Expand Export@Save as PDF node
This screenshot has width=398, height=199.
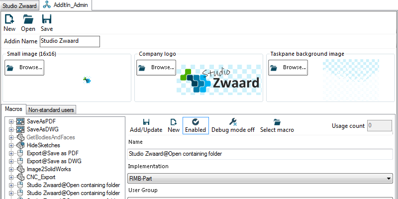[11, 154]
